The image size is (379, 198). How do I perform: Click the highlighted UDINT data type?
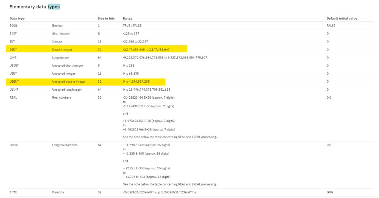[x=14, y=82]
